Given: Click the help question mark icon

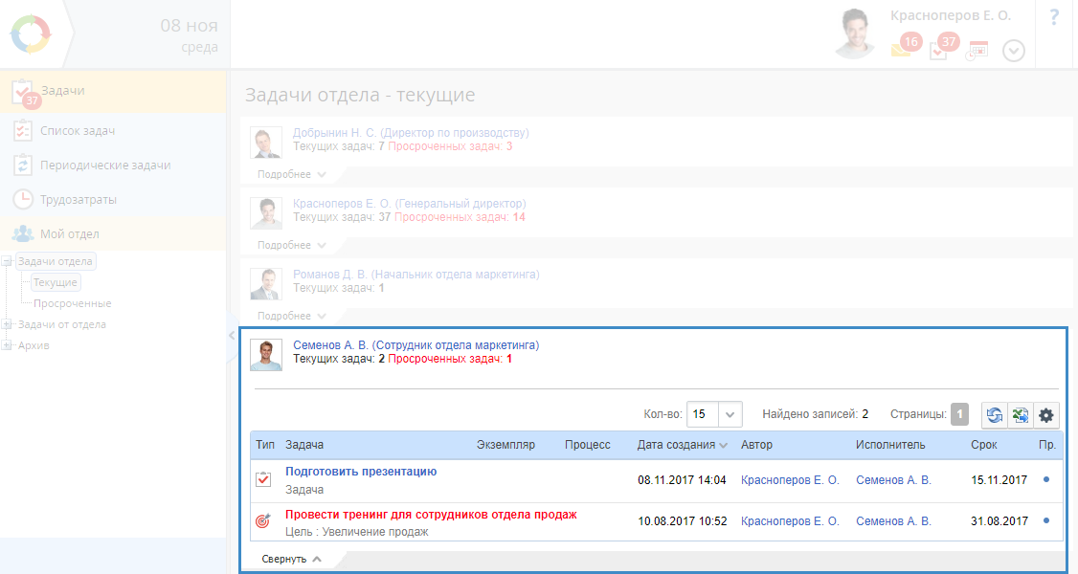Looking at the screenshot, I should coord(1055,18).
